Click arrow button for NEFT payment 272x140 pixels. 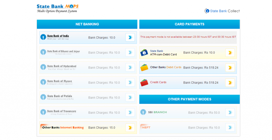click(x=230, y=128)
